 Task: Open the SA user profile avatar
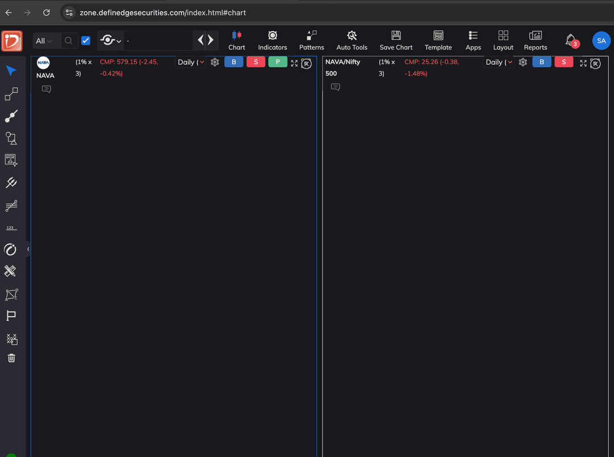click(601, 41)
